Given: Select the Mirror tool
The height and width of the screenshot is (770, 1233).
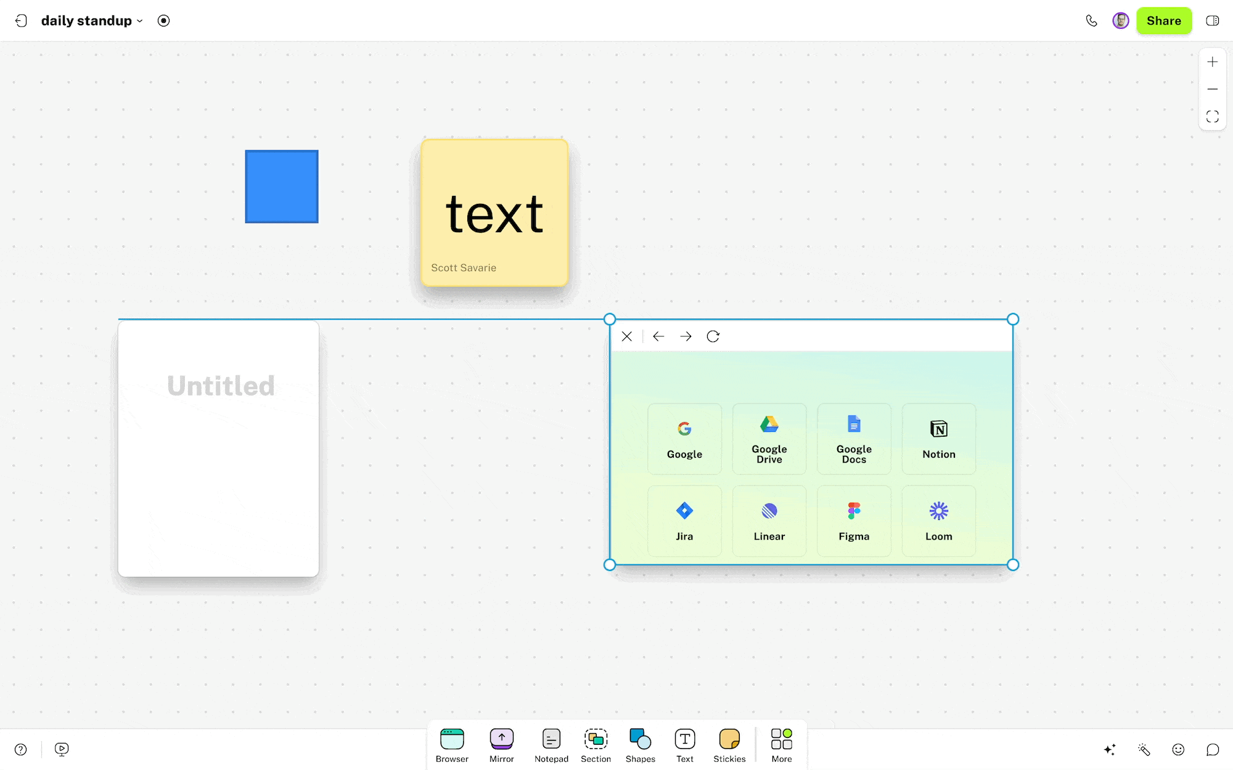Looking at the screenshot, I should (x=501, y=745).
